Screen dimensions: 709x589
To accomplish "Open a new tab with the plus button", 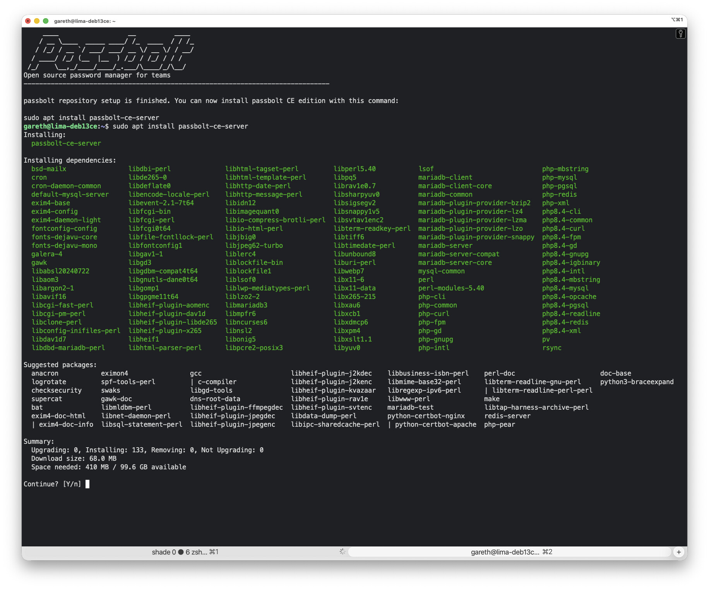I will [679, 552].
